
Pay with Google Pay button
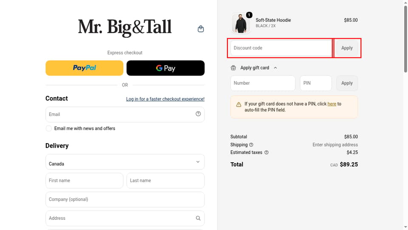tap(165, 68)
